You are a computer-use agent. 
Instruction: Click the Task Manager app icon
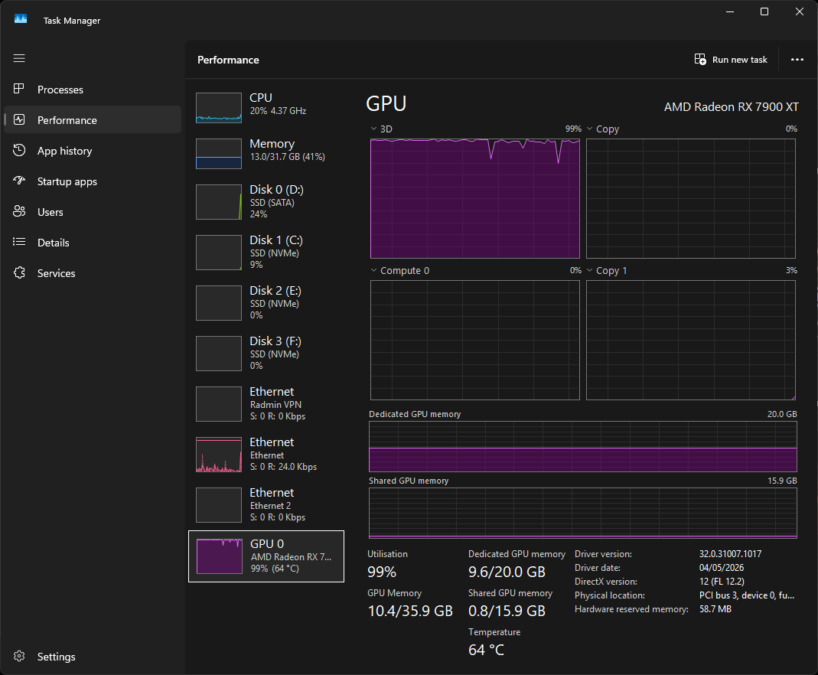coord(21,19)
